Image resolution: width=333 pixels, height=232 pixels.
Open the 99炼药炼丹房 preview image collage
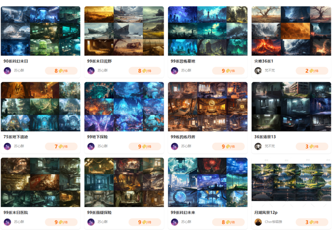208,107
